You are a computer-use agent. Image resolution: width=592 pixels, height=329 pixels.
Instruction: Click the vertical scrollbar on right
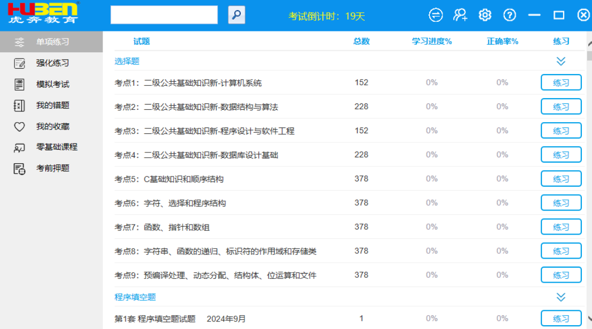(589, 160)
